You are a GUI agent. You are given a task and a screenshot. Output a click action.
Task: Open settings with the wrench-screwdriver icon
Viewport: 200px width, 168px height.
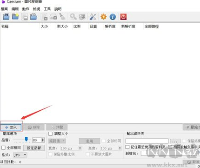[x=93, y=17]
